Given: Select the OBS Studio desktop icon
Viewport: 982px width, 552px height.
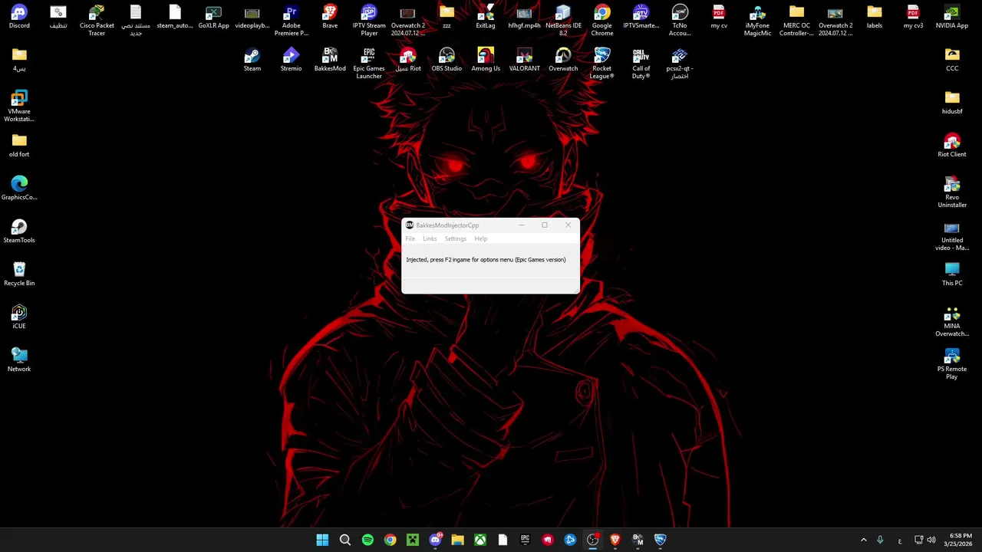Looking at the screenshot, I should pyautogui.click(x=447, y=60).
